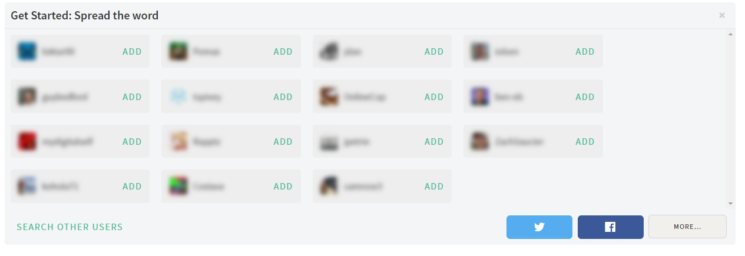Image resolution: width=745 pixels, height=256 pixels.
Task: Click the pale light-blue avatar icon
Action: [x=178, y=97]
